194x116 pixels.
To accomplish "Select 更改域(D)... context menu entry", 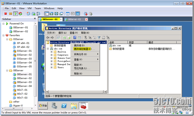I will [85, 46].
